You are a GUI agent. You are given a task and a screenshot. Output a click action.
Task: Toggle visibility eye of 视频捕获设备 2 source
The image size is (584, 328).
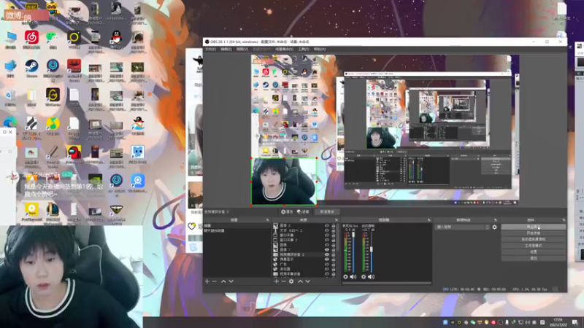pos(326,254)
